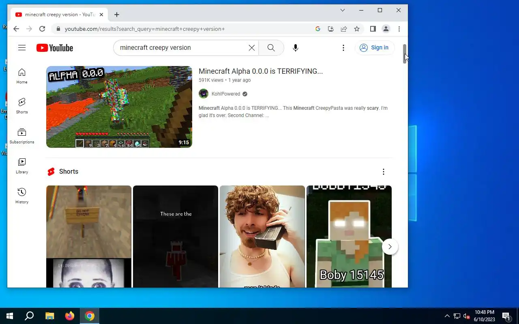
Task: Open the Shorts section three-dot menu
Action: point(384,172)
